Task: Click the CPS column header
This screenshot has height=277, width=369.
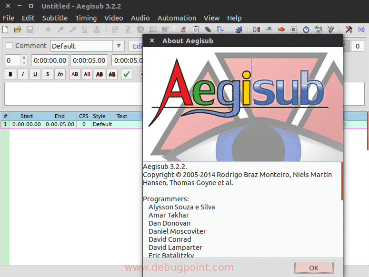Action: [x=83, y=116]
